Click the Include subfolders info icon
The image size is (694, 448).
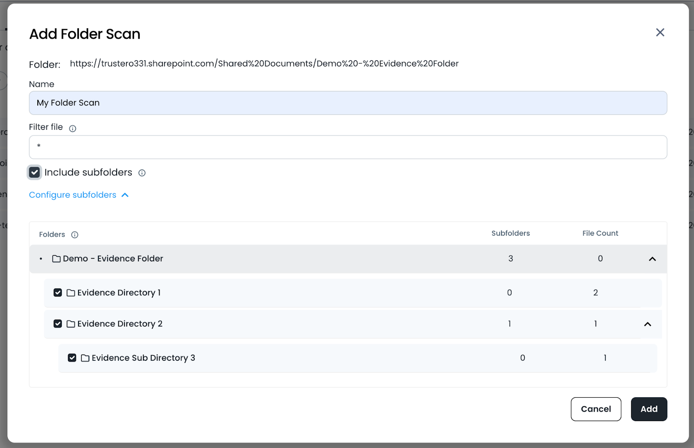point(142,173)
